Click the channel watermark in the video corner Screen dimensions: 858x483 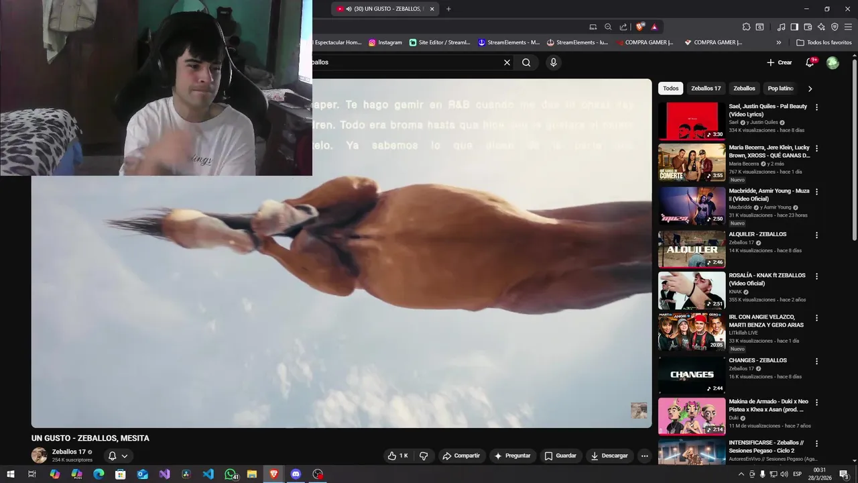click(639, 411)
